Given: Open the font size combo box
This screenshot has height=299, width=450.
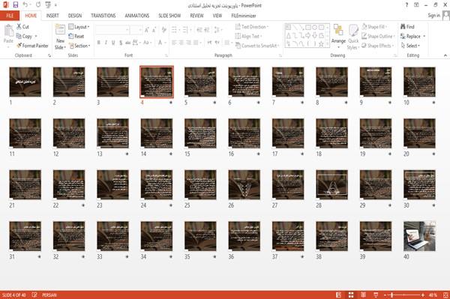Looking at the screenshot, I should click(x=136, y=30).
